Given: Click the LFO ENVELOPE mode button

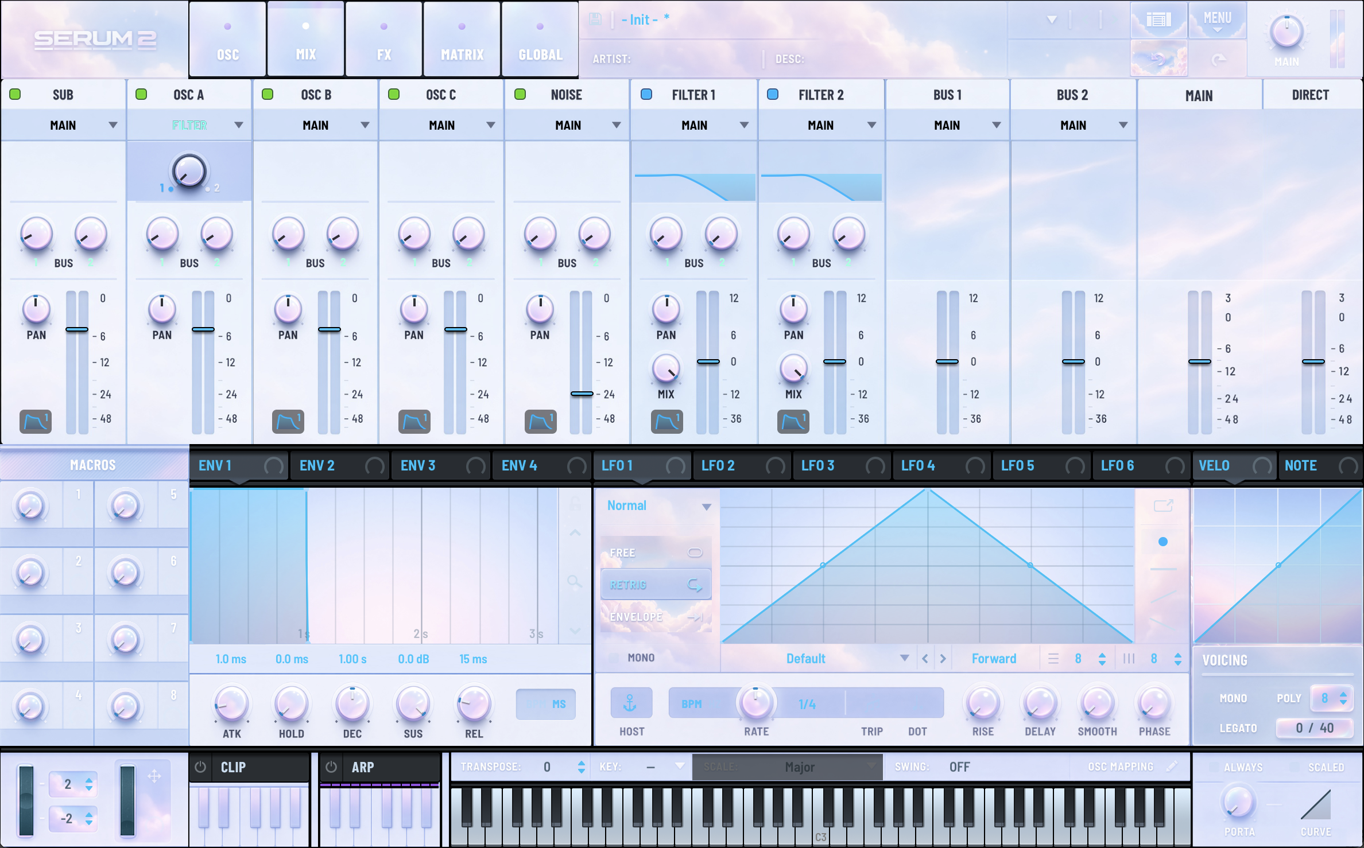Looking at the screenshot, I should pyautogui.click(x=656, y=617).
